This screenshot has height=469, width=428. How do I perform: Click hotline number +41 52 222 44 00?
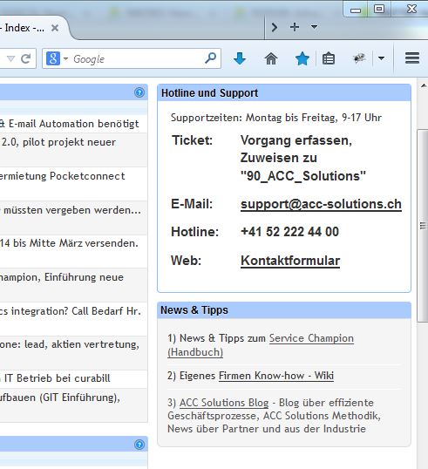(x=289, y=232)
